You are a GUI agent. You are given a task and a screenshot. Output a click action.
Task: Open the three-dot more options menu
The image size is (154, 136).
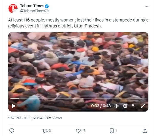[x=146, y=6]
